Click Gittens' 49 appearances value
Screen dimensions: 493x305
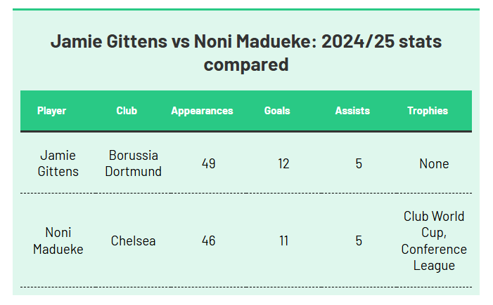208,163
